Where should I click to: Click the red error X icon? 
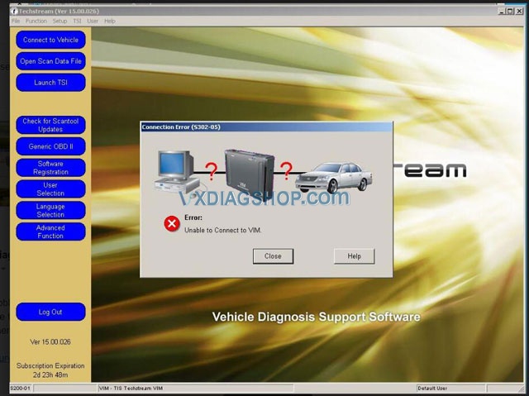[x=172, y=224]
